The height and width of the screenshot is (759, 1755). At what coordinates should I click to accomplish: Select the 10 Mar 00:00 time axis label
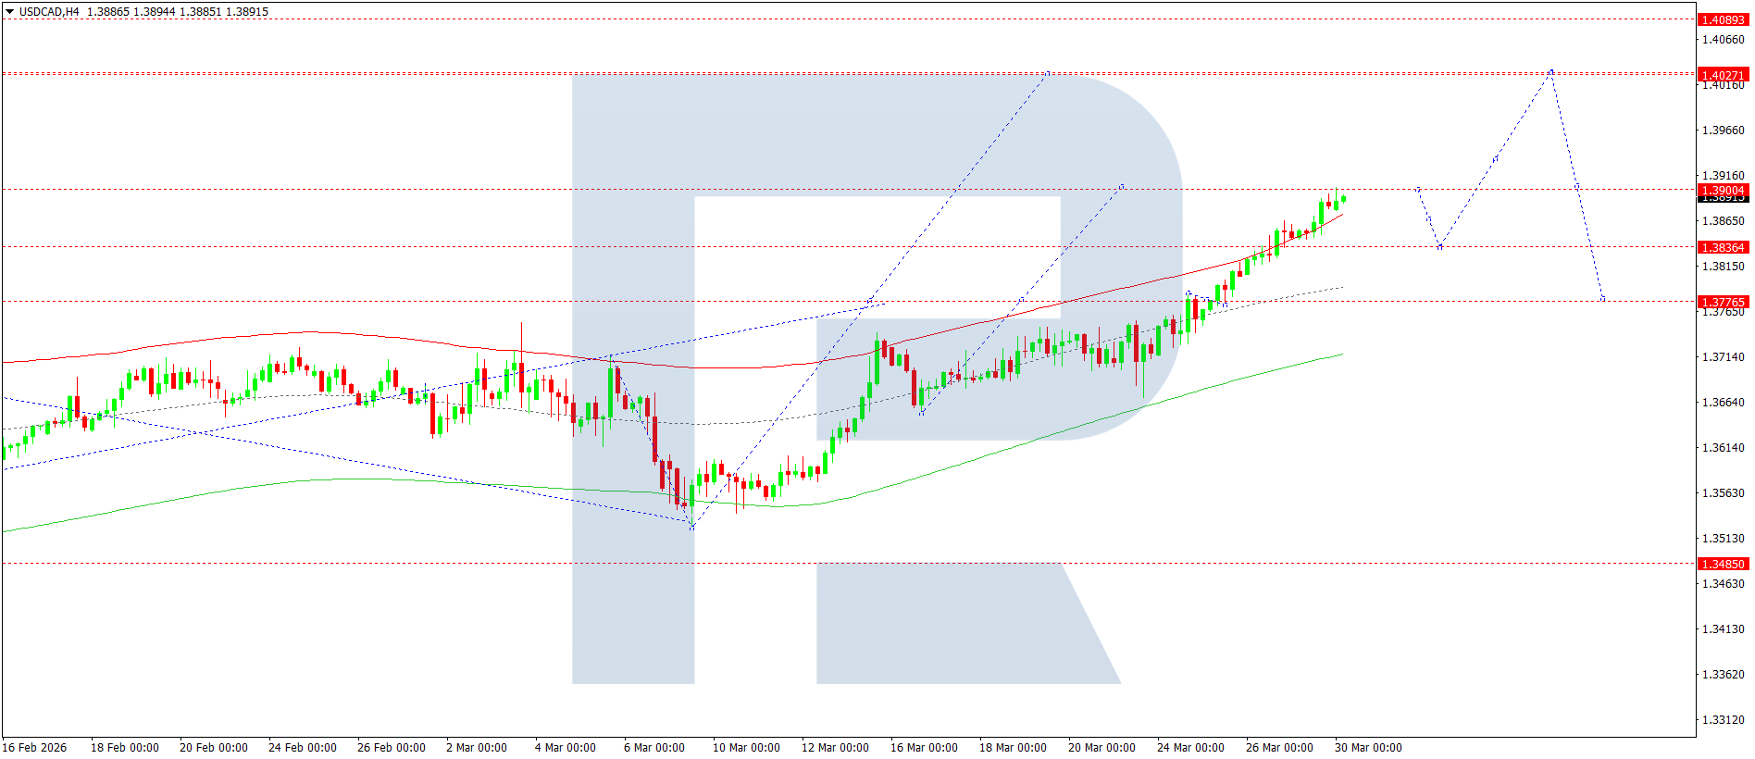745,747
